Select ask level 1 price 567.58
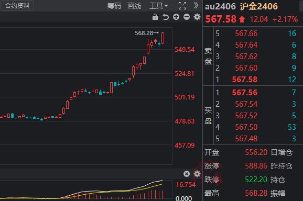This screenshot has height=201, width=303. pyautogui.click(x=245, y=80)
